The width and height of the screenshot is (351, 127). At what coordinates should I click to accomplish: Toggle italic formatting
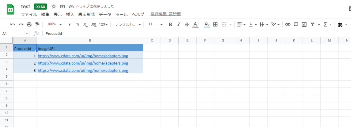[178, 25]
